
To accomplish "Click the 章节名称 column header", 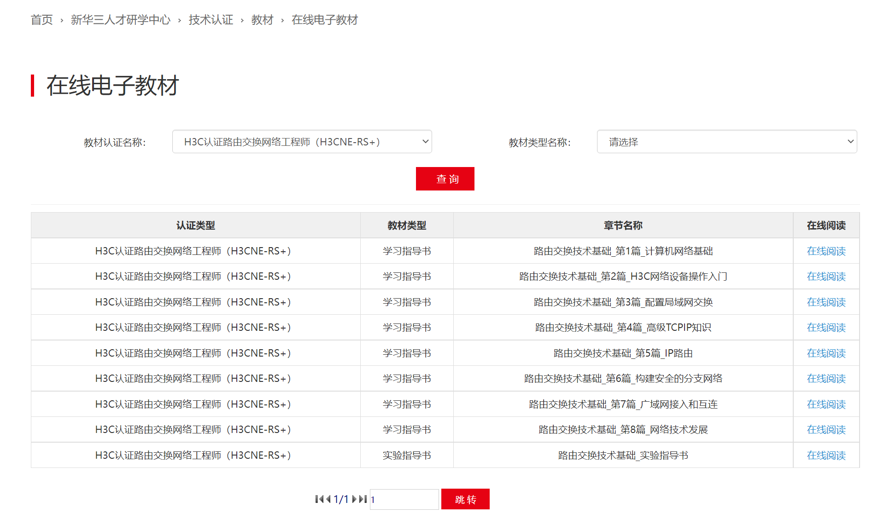I will click(x=623, y=225).
